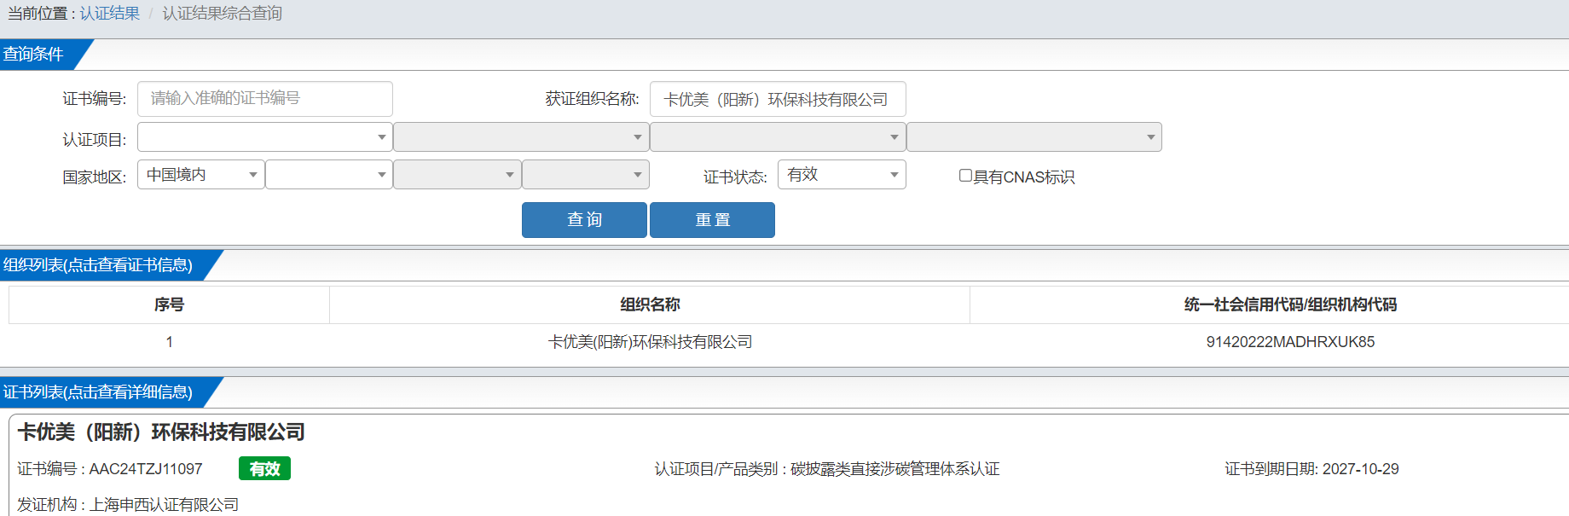The height and width of the screenshot is (516, 1569).
Task: Select organization row 卡优美(阳新)环保科技有限公司
Action: [x=650, y=342]
